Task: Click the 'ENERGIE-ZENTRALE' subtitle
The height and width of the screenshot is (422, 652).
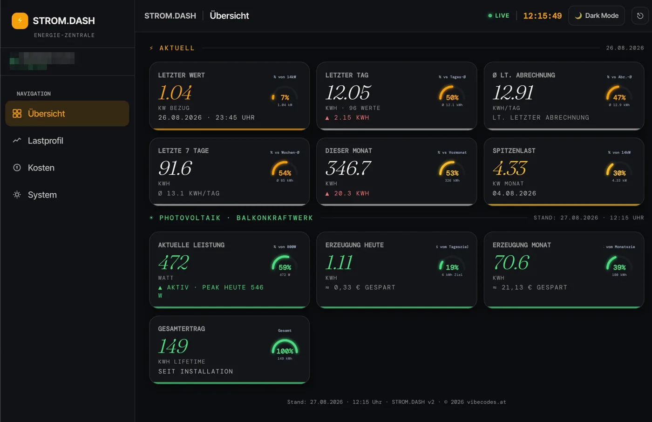Action: coord(64,35)
